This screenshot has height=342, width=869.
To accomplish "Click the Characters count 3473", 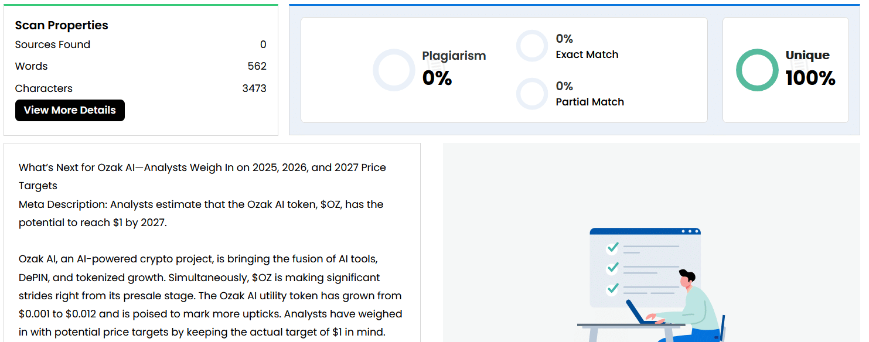I will pyautogui.click(x=254, y=88).
